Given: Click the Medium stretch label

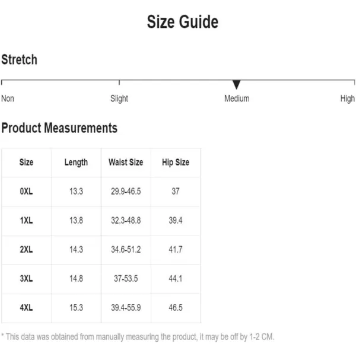Looking at the screenshot, I should 237,98.
